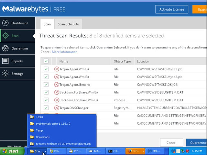This screenshot has height=155, width=207.
Task: Open the Quarantine icon in sidebar
Action: (x=5, y=48)
